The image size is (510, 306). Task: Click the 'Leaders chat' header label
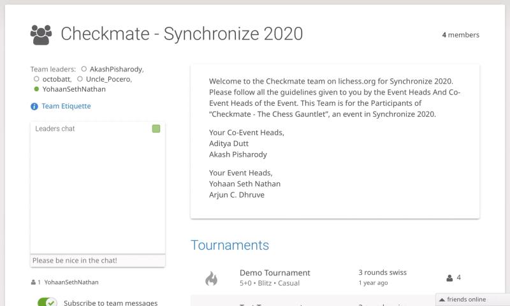click(x=55, y=129)
